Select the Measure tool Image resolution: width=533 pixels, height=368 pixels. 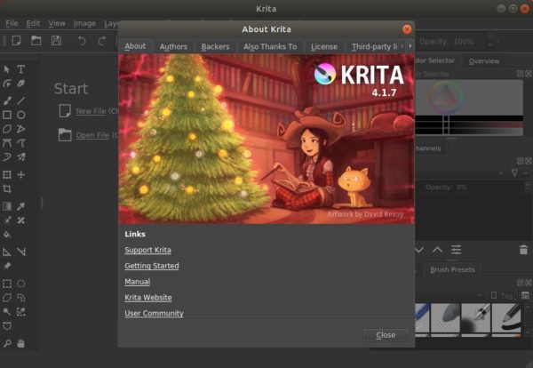[21, 252]
